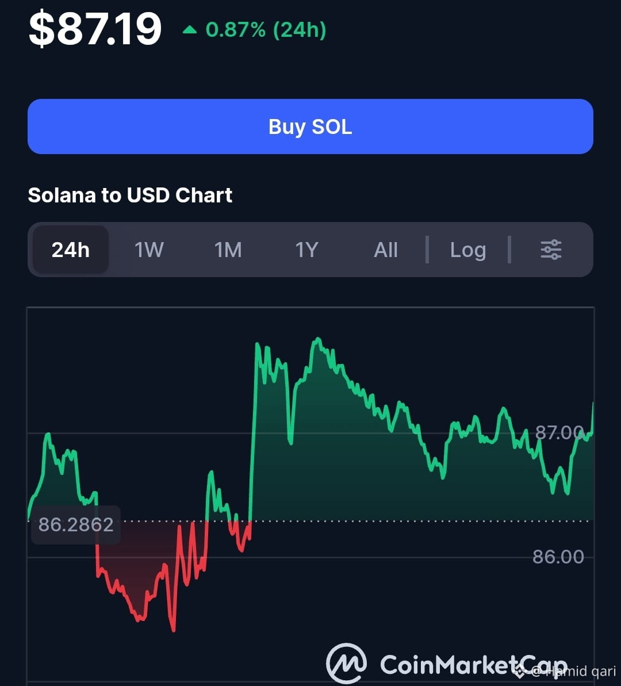Click the highest green peak on chart
621x686 pixels.
(x=318, y=339)
